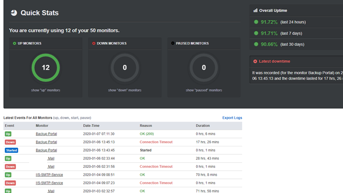Click the down monitors ring showing 0
This screenshot has width=343, height=193.
[x=124, y=67]
